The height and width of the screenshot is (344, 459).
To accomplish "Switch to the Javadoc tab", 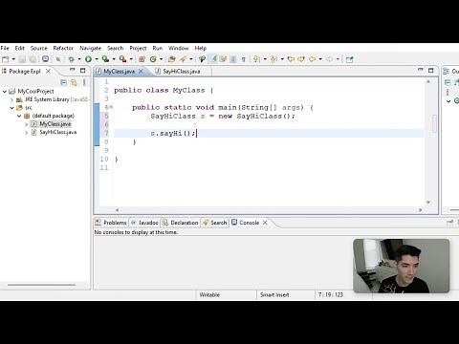I will (144, 223).
